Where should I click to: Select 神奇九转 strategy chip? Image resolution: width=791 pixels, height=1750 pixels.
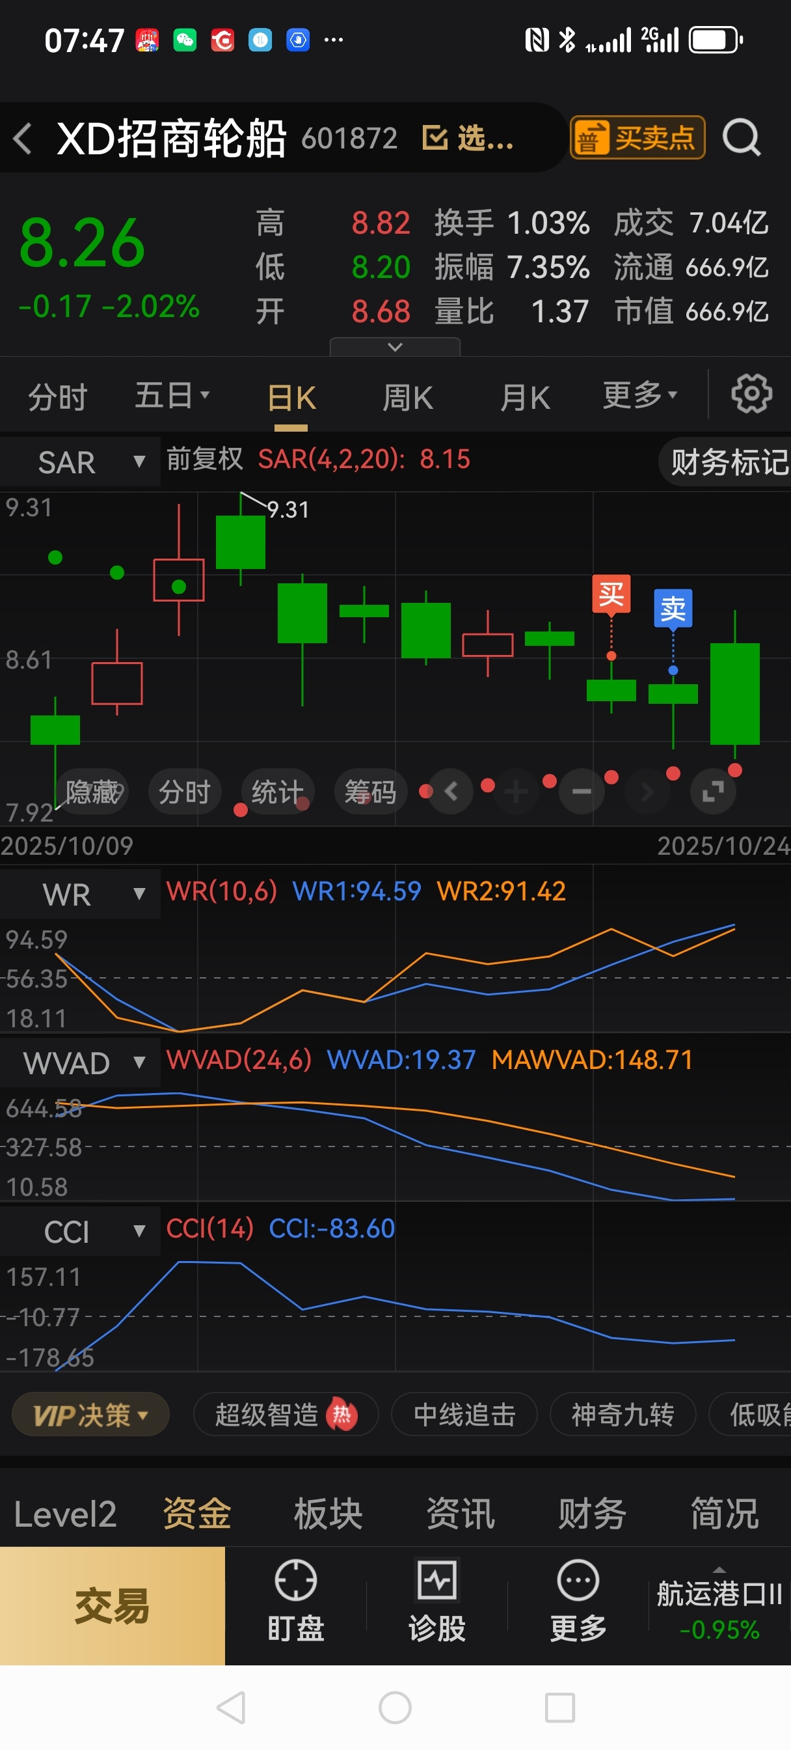[623, 1415]
